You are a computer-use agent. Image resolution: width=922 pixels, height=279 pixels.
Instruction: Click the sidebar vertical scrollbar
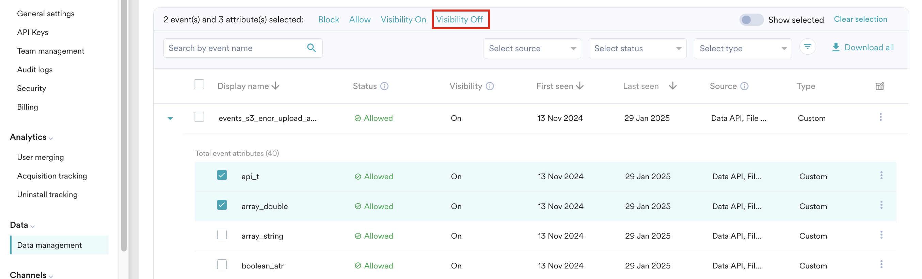(124, 125)
